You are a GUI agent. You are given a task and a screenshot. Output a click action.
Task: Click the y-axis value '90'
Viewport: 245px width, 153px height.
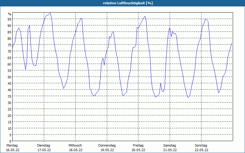[x=9, y=26]
